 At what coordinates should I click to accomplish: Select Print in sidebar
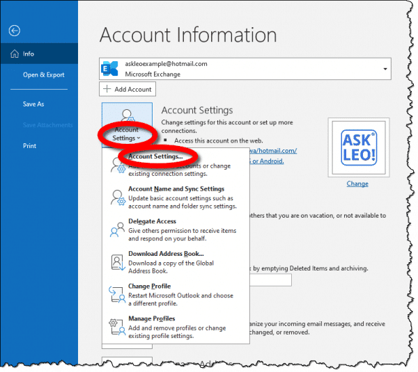tap(29, 146)
